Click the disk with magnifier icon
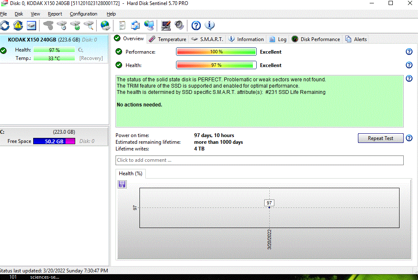Image resolution: width=418 pixels, height=280 pixels. coord(89,26)
